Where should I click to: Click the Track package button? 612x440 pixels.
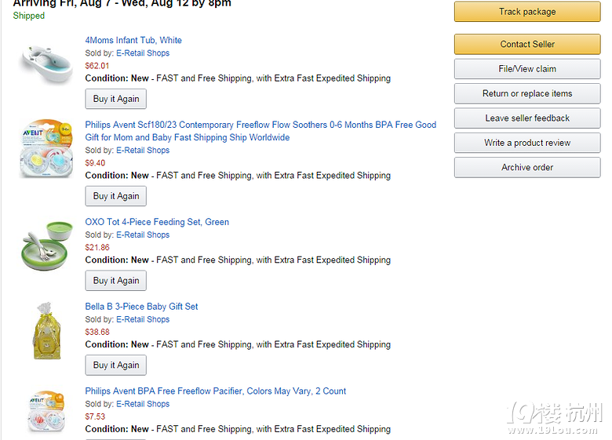coord(527,12)
